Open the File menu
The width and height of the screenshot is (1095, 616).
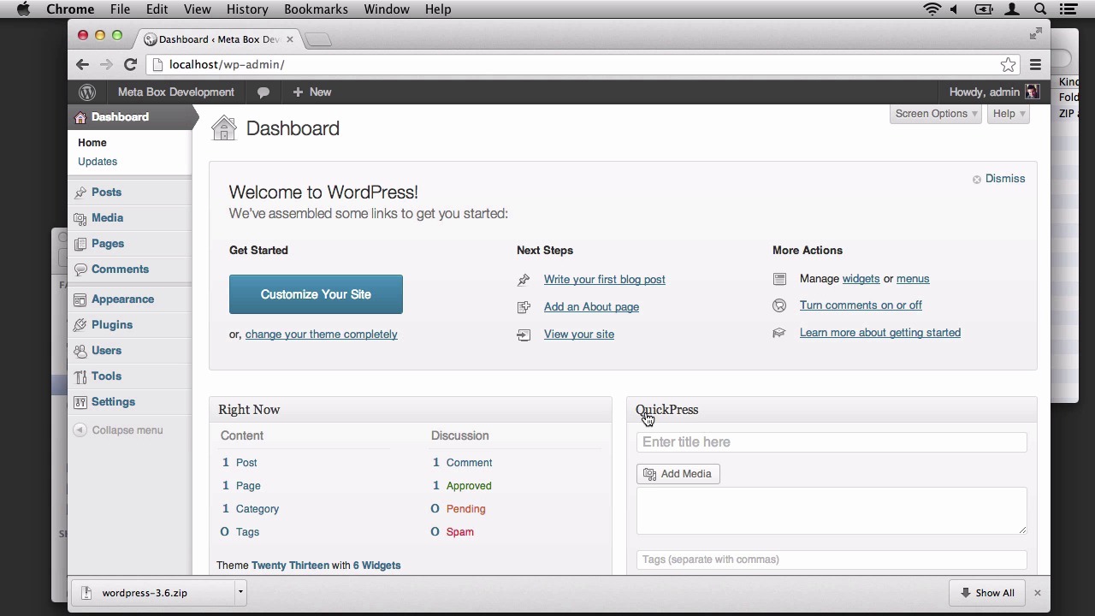tap(120, 9)
